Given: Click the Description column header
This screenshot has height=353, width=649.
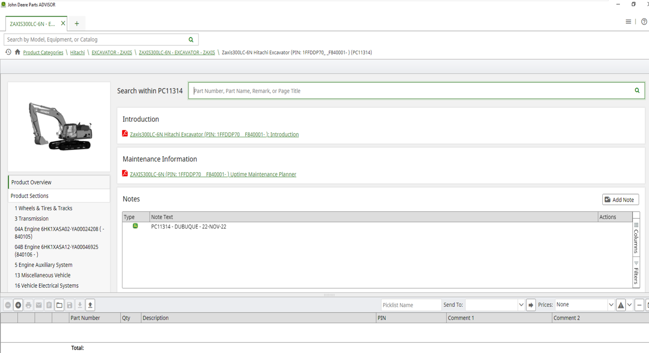Looking at the screenshot, I should pos(258,318).
